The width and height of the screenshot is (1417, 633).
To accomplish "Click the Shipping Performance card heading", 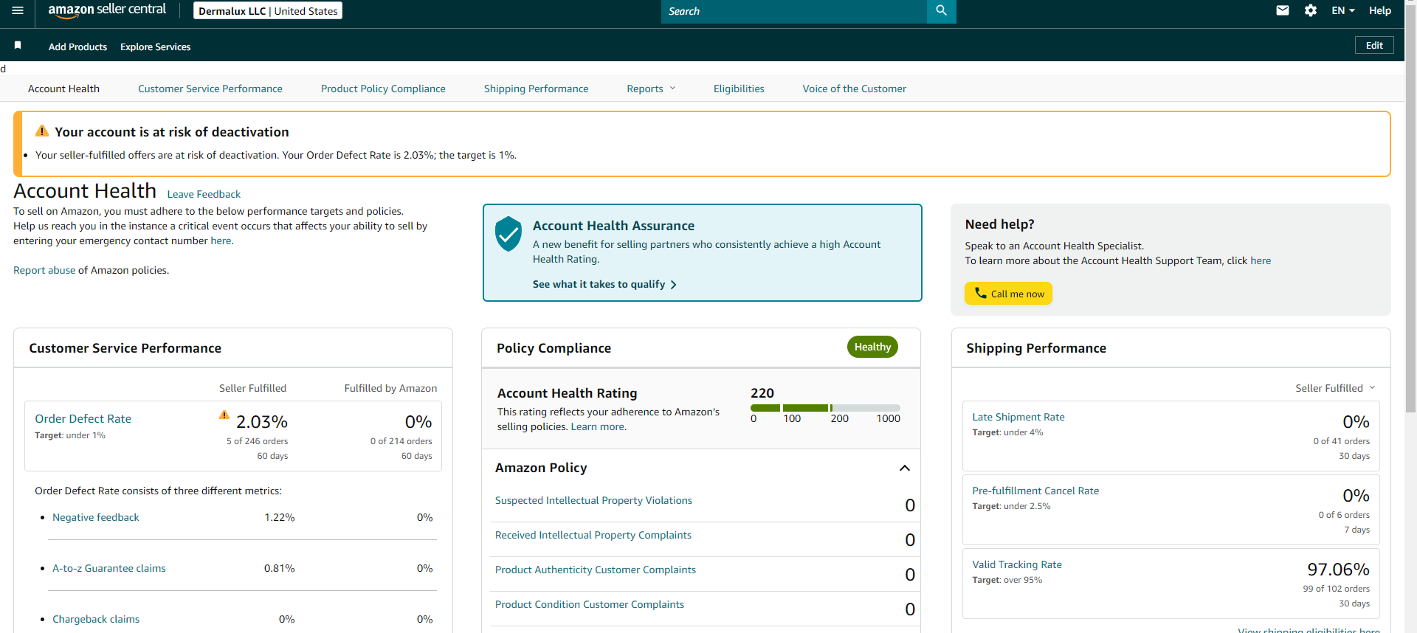I will (1036, 348).
